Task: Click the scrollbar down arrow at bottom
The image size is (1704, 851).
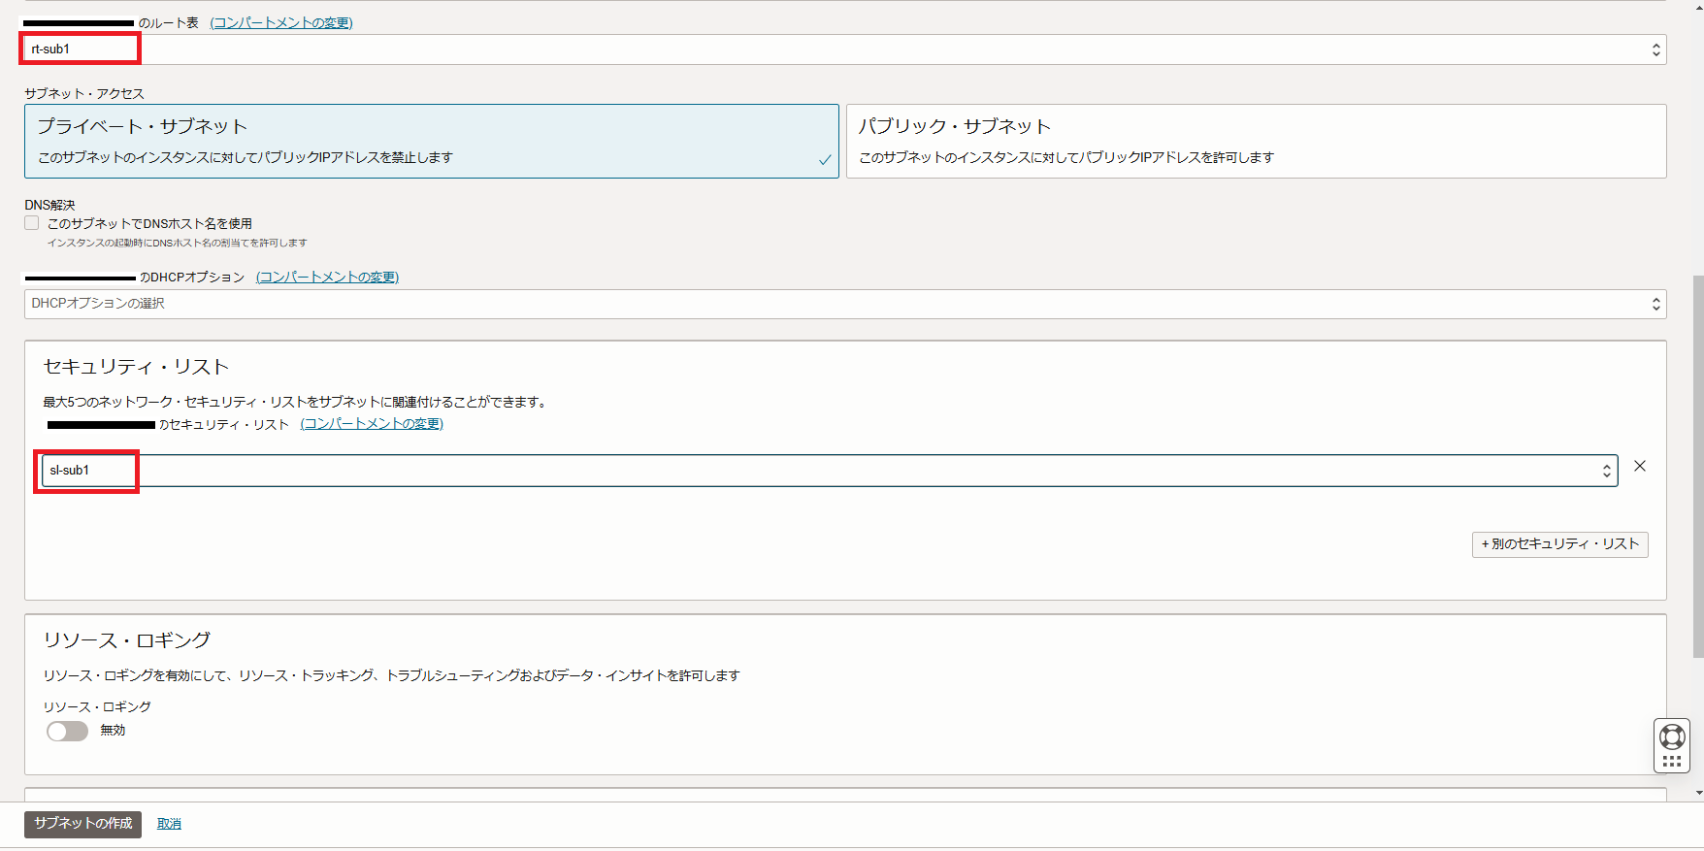Action: click(1697, 794)
